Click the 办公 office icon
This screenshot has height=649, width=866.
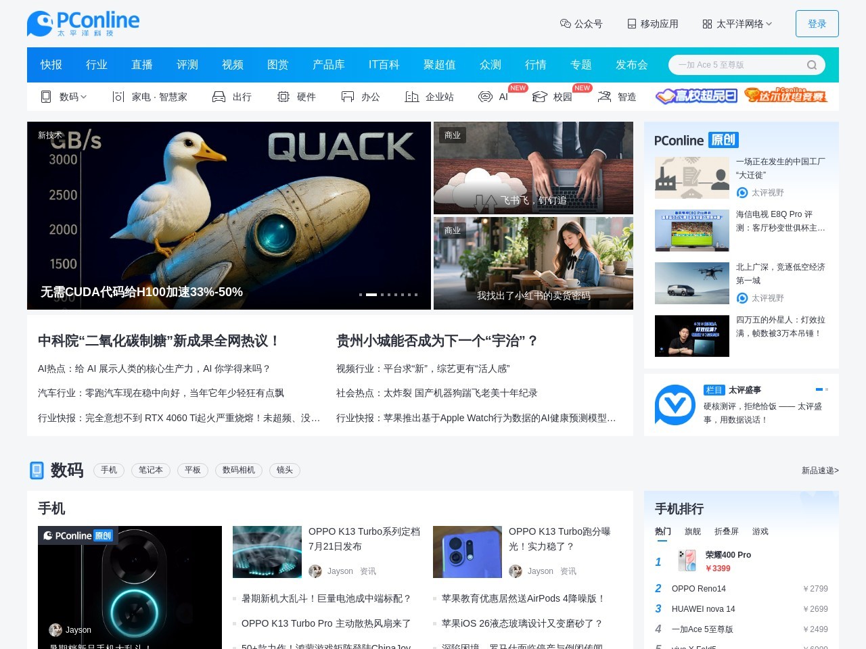348,97
